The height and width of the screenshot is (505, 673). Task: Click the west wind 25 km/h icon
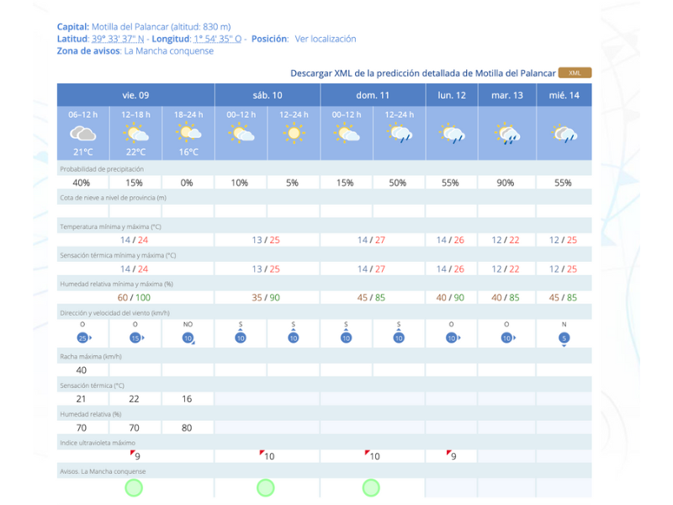82,338
